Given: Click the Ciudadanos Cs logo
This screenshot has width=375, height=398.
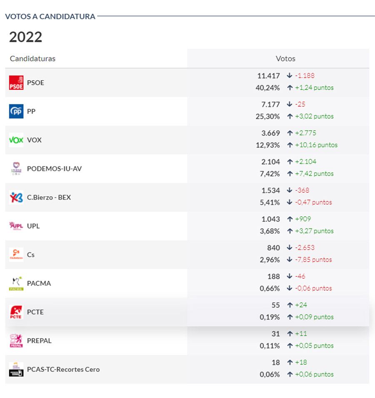Looking at the screenshot, I should coord(16,255).
